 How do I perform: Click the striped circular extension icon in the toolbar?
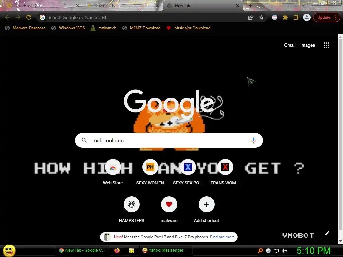point(275,17)
